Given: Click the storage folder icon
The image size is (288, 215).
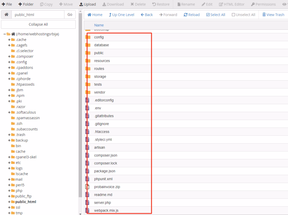Looking at the screenshot, I should tap(88, 77).
